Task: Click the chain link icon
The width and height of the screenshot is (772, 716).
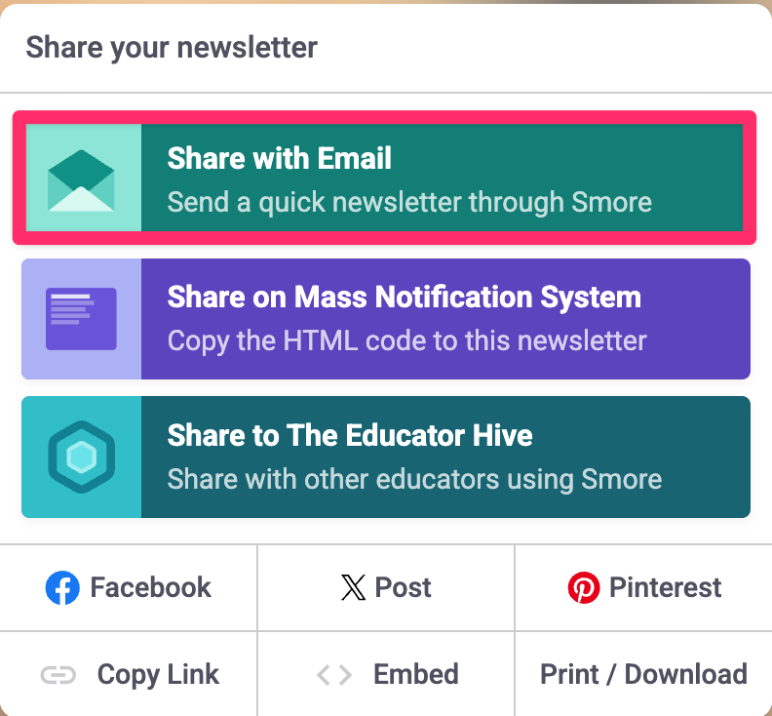Action: point(58,675)
